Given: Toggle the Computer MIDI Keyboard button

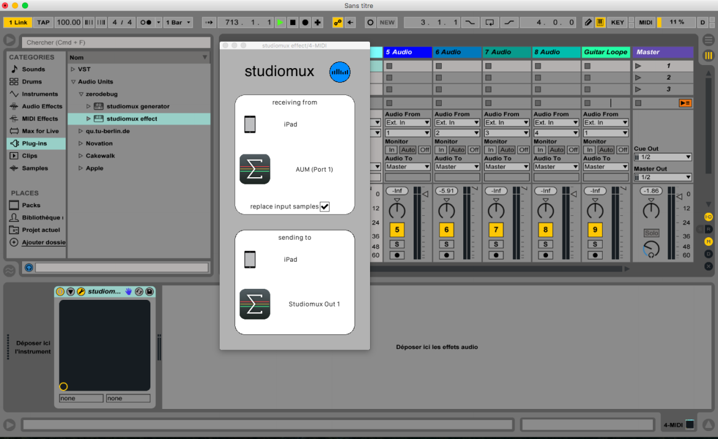Looking at the screenshot, I should (x=600, y=23).
